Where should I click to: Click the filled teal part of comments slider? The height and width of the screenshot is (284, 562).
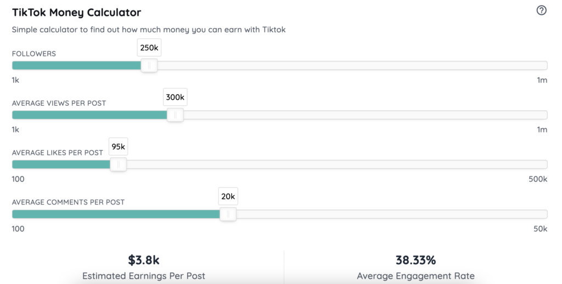(x=116, y=214)
